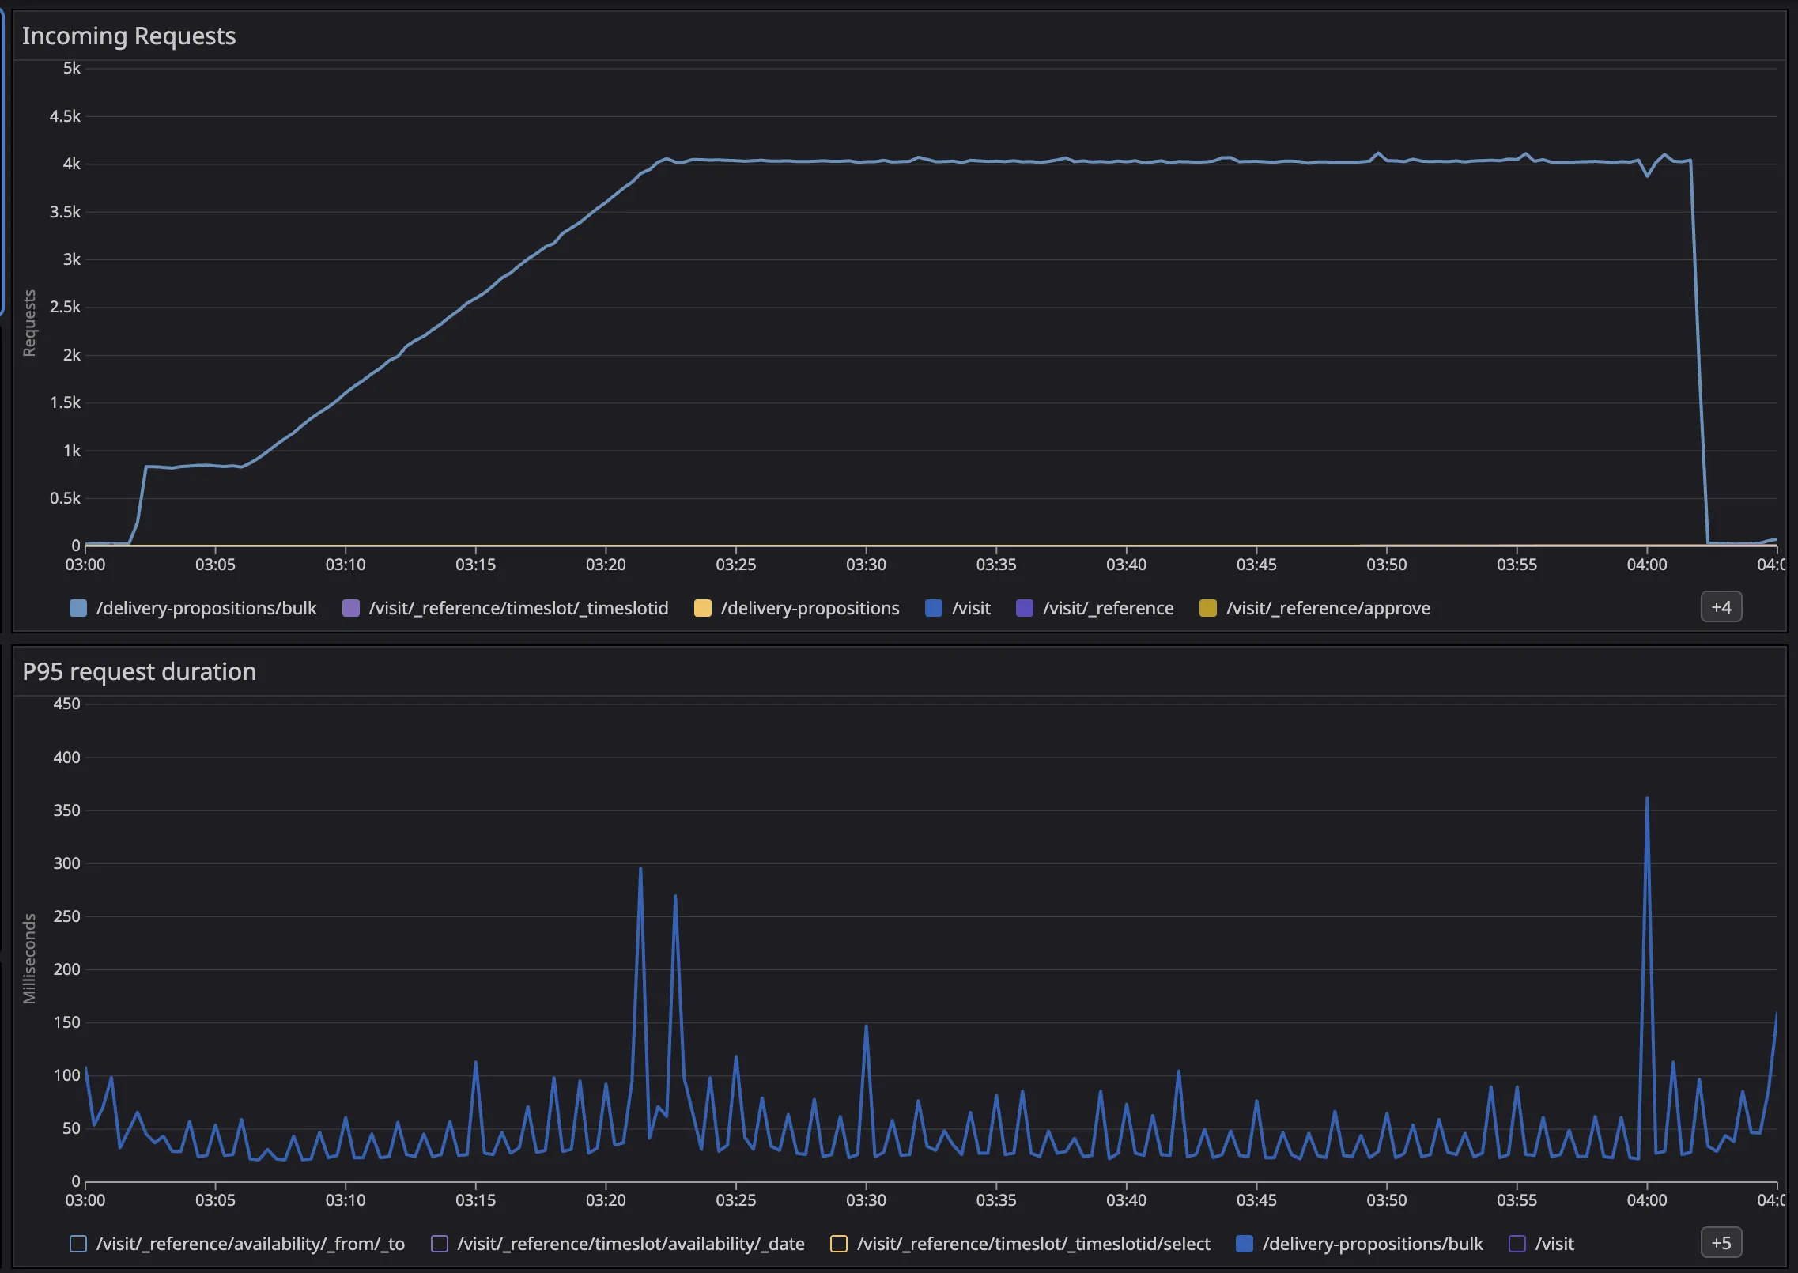Click the yellow swatch next to /delivery-propositions
Image resolution: width=1798 pixels, height=1273 pixels.
pyautogui.click(x=701, y=608)
